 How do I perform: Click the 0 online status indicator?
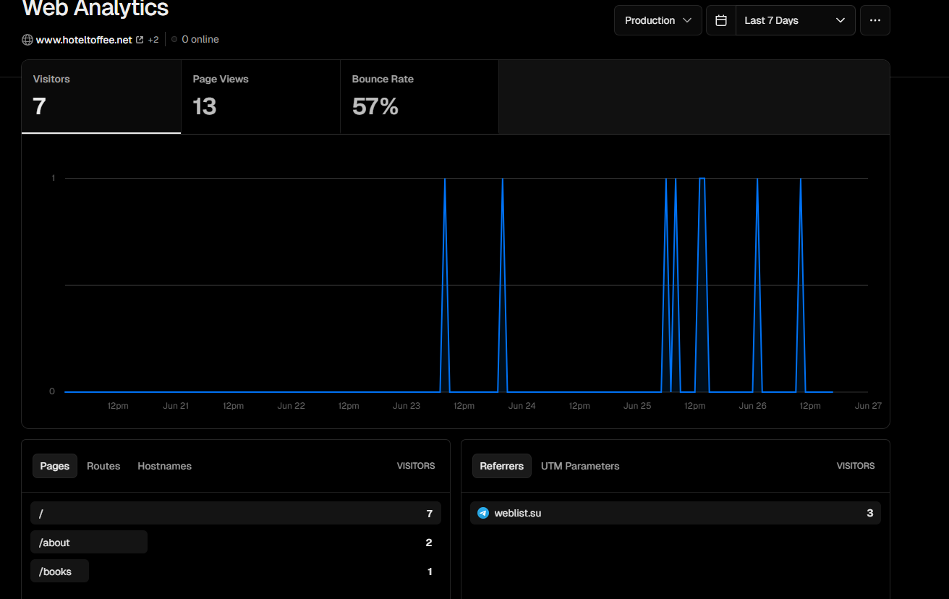click(195, 40)
